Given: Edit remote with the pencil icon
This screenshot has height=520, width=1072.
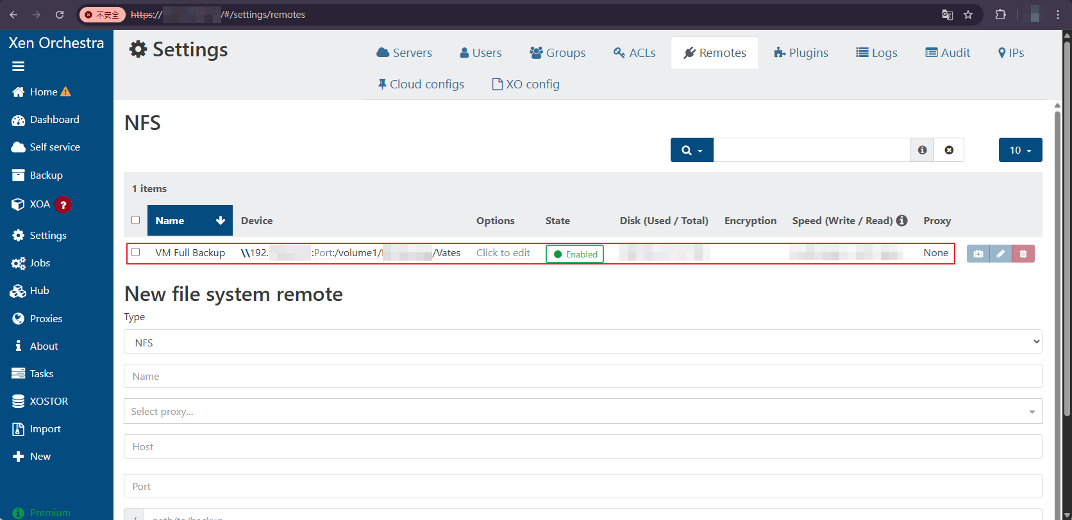Looking at the screenshot, I should point(1000,254).
